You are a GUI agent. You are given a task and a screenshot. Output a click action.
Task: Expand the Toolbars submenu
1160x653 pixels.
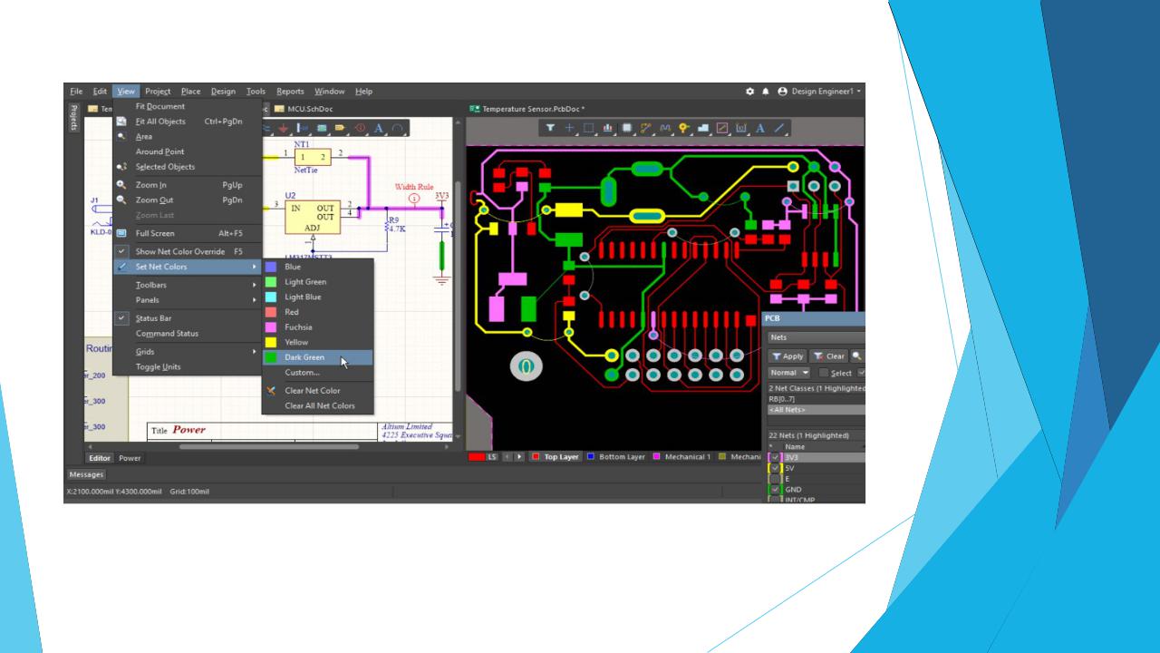click(x=188, y=285)
